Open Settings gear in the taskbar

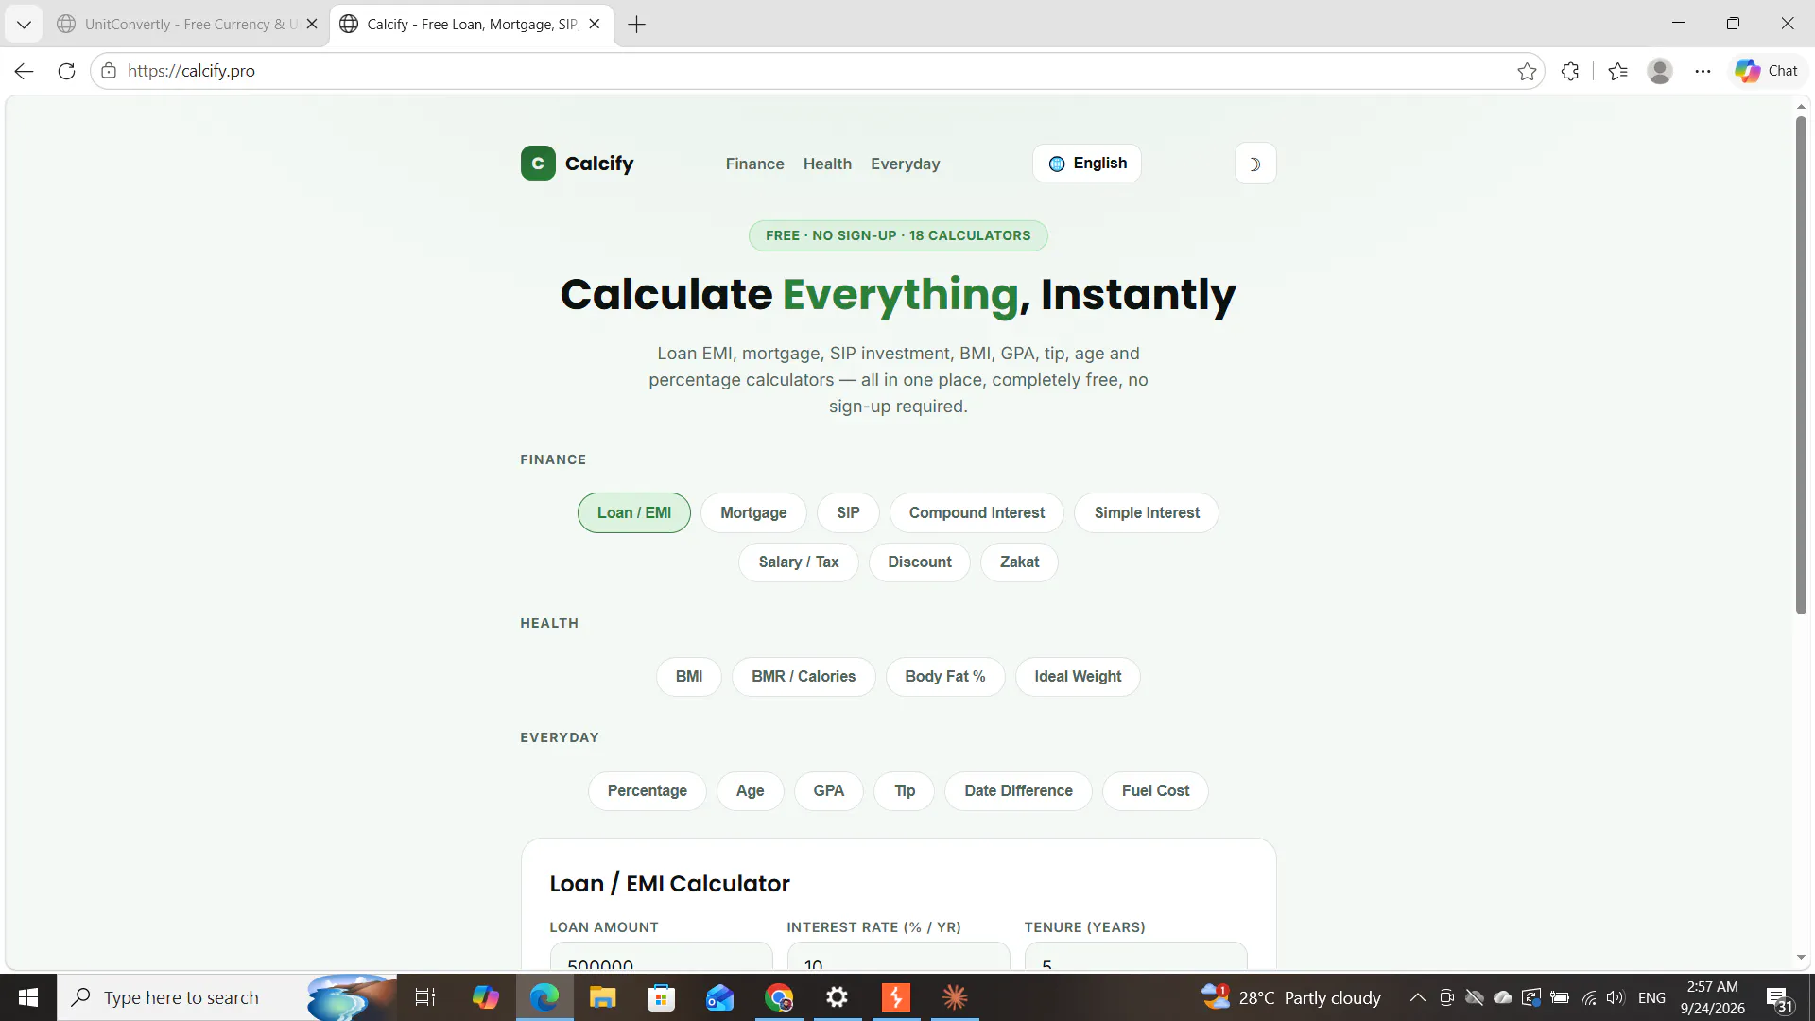pyautogui.click(x=838, y=997)
